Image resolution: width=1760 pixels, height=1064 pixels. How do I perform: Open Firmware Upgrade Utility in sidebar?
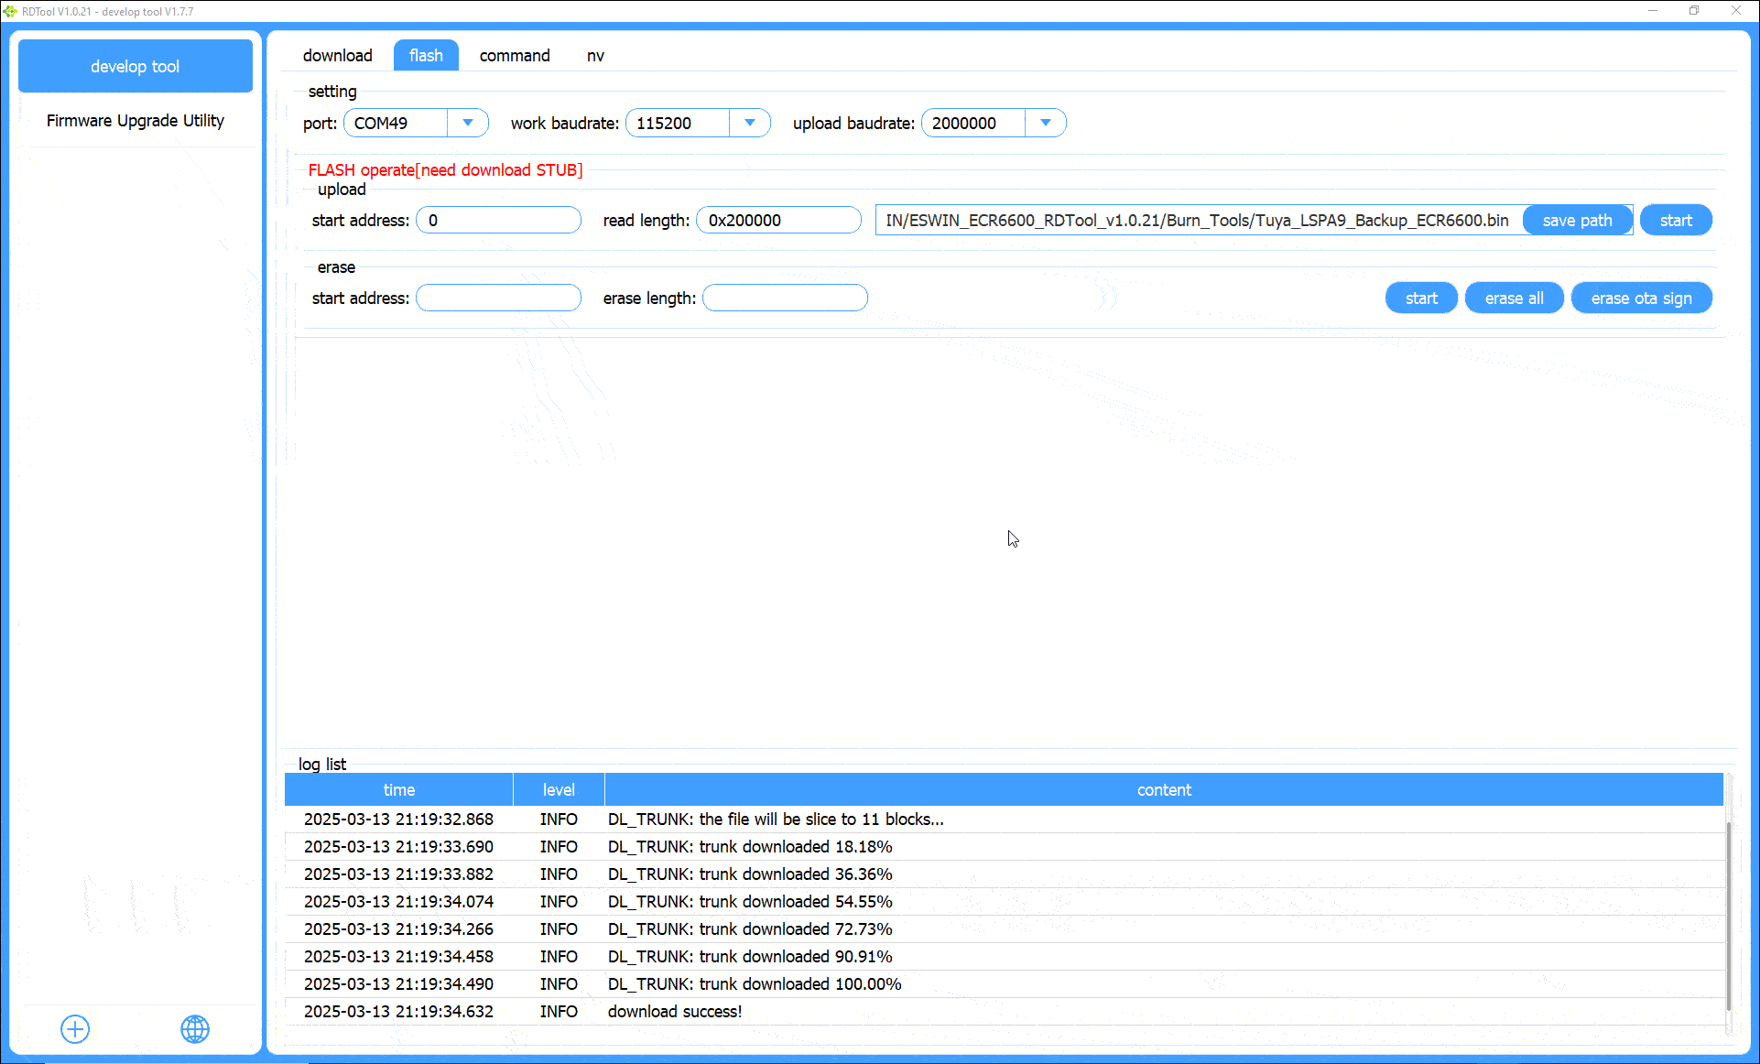136,121
